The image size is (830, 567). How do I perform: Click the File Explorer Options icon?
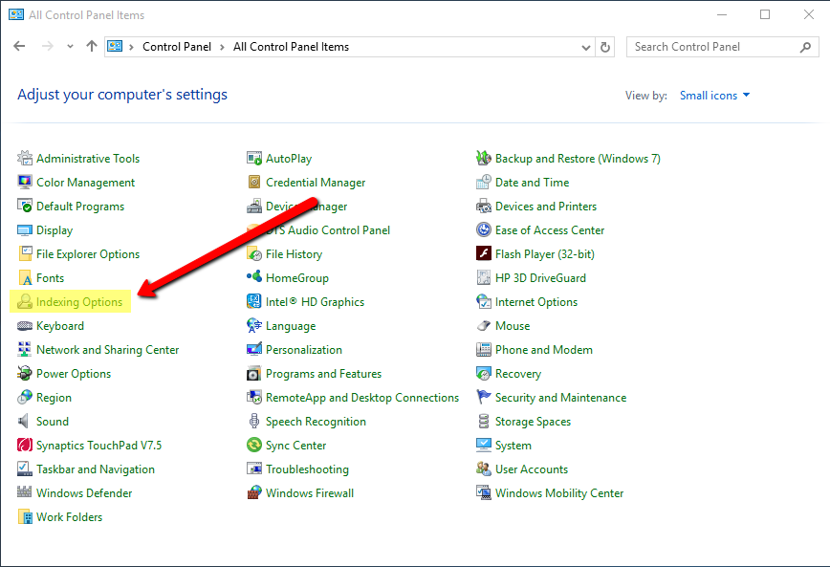pyautogui.click(x=24, y=253)
